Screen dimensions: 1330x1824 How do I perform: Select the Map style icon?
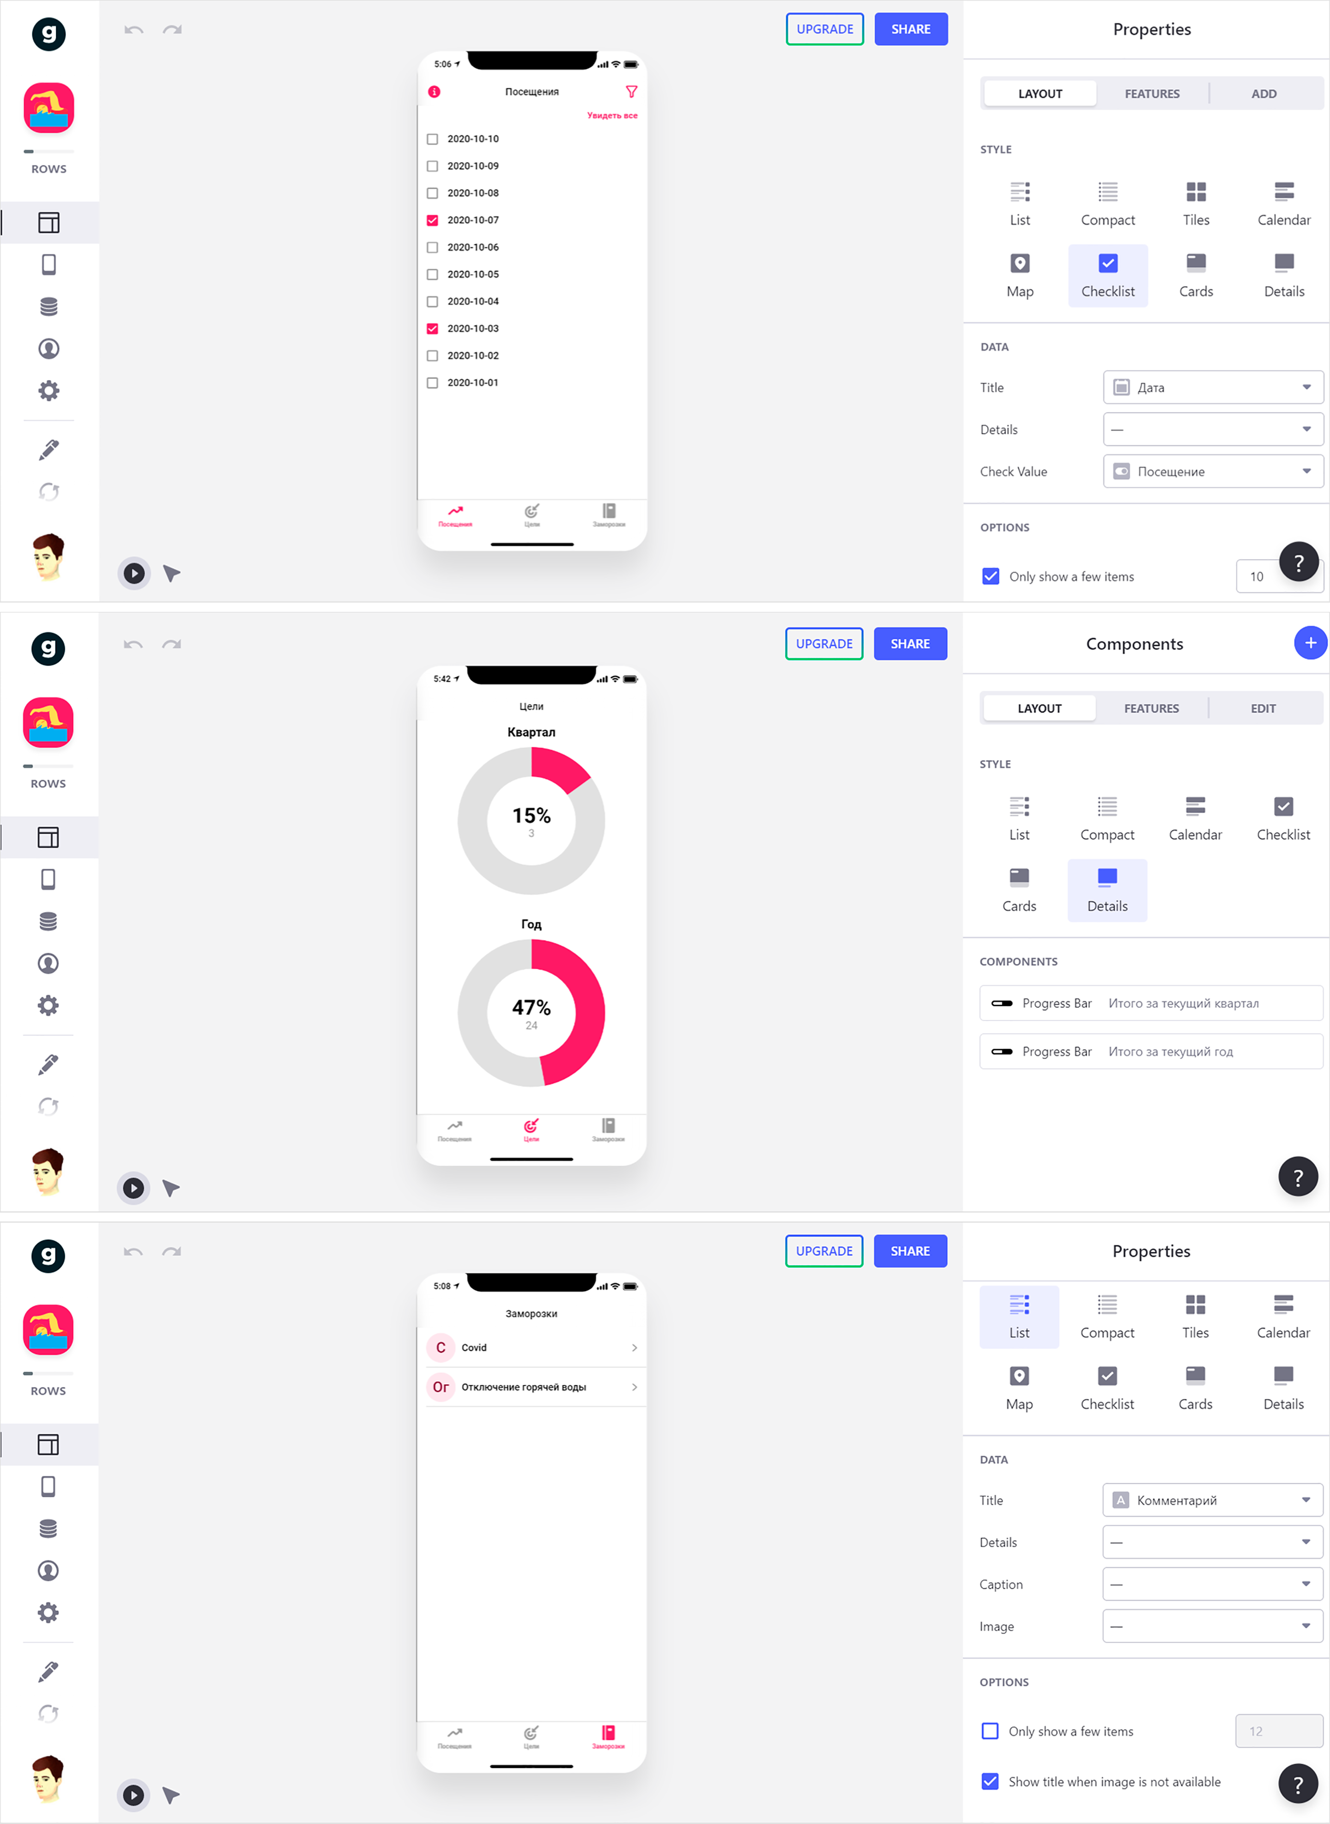click(1019, 272)
